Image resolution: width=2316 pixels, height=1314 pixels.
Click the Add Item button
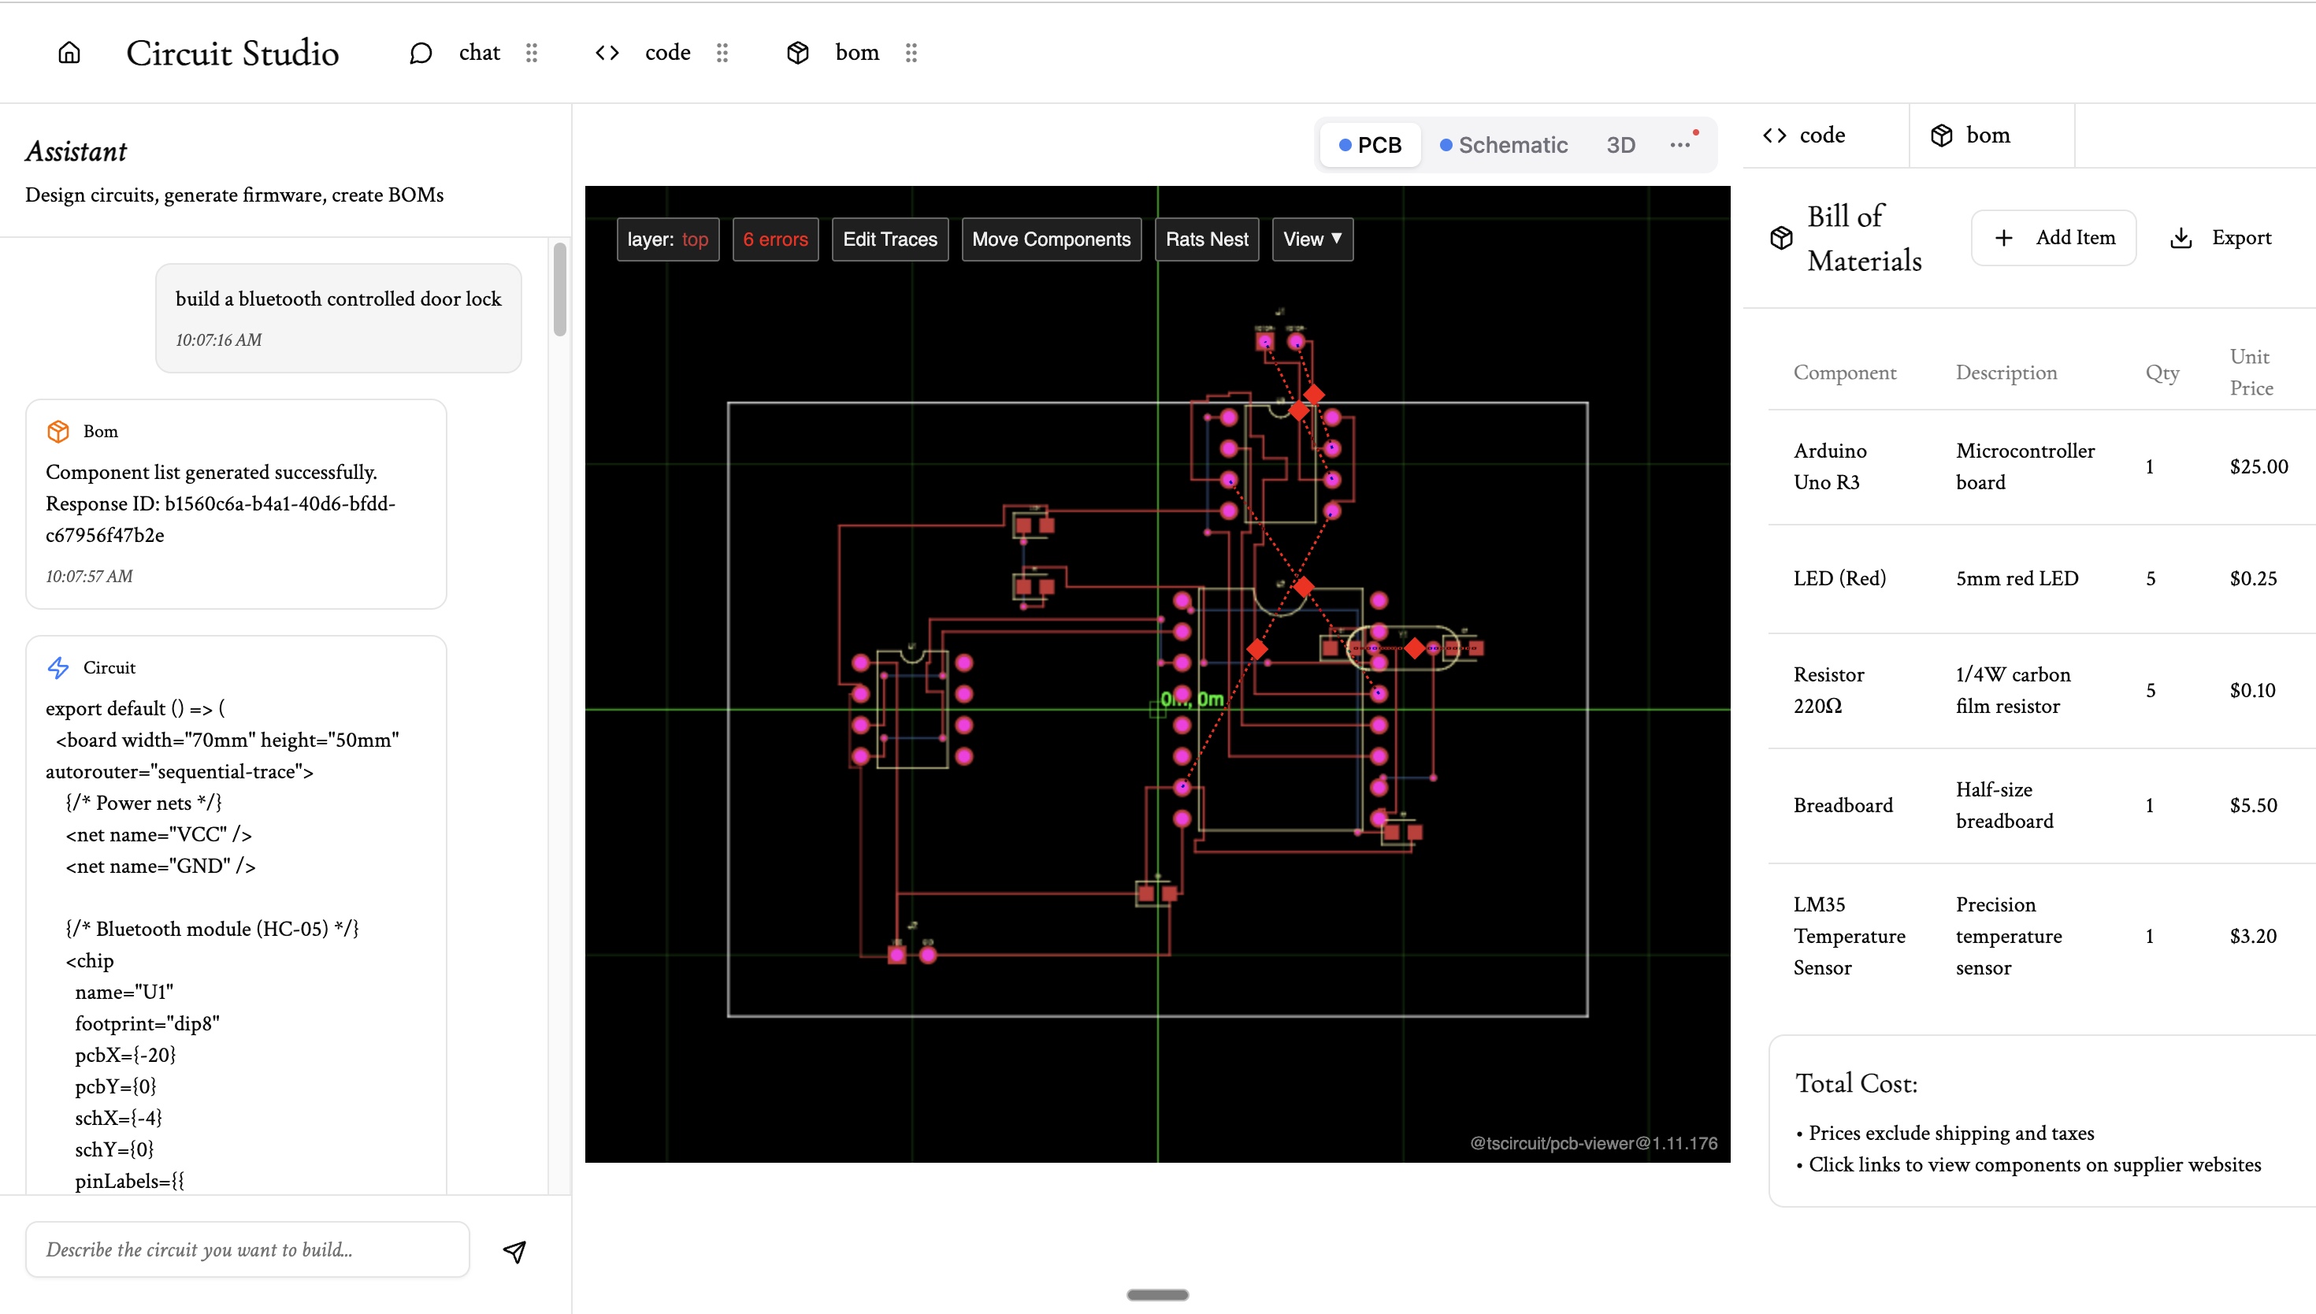point(2054,238)
